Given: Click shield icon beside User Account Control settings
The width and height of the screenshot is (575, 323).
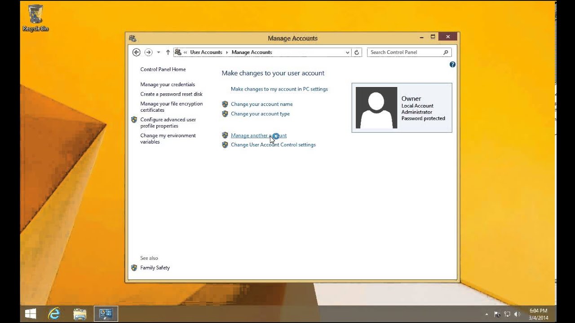Looking at the screenshot, I should tap(225, 145).
